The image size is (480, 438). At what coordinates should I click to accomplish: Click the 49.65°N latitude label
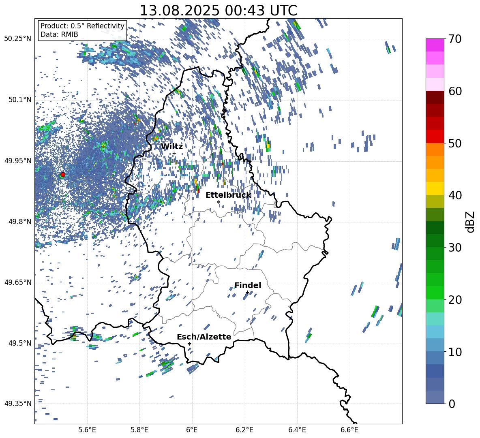[x=18, y=282]
